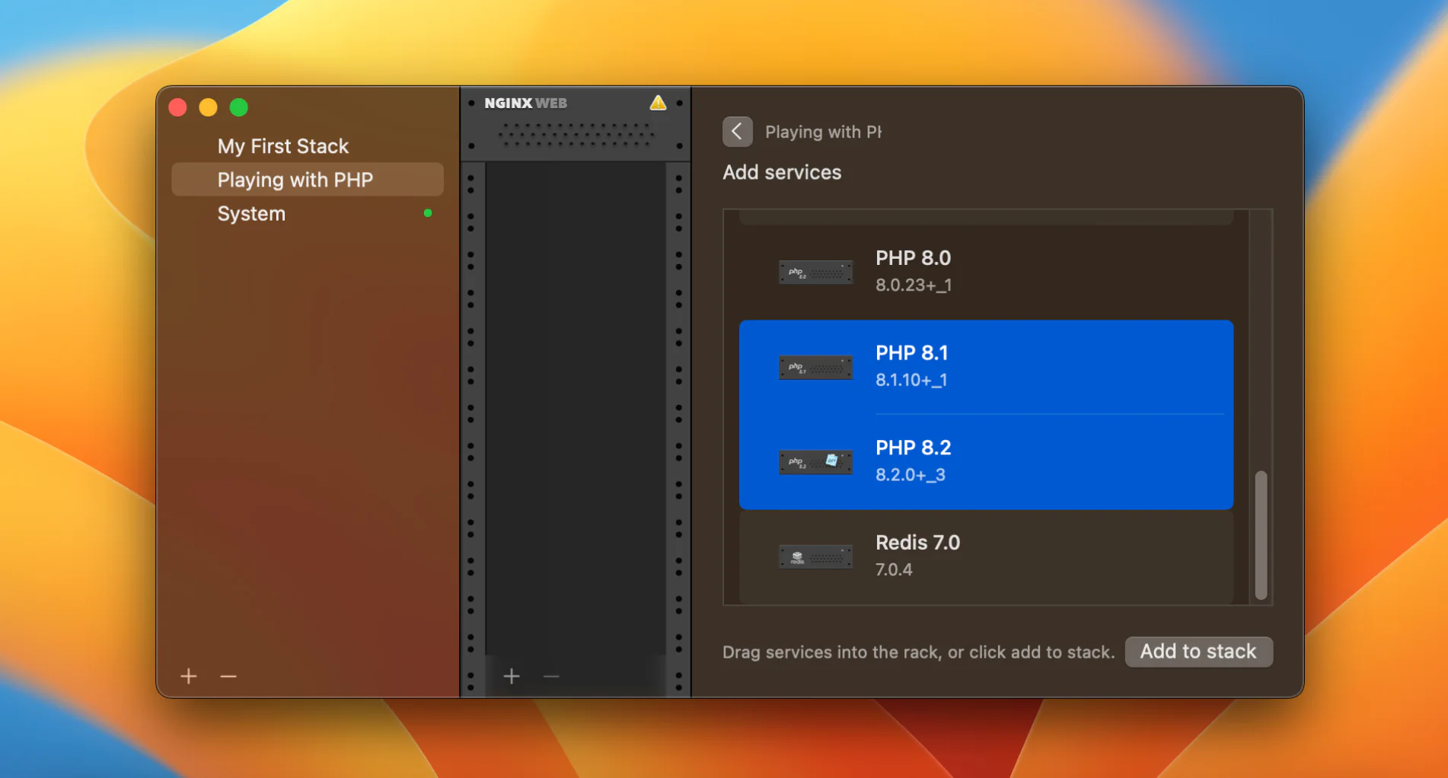Add a new stack with sidebar plus

(x=189, y=676)
